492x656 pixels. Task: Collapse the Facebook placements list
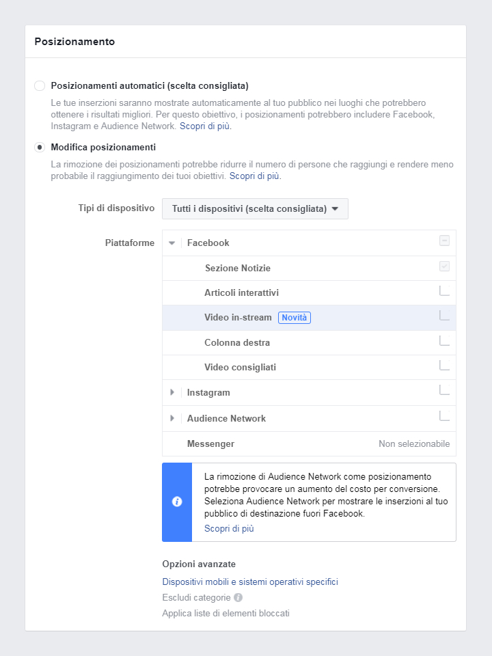(x=172, y=243)
